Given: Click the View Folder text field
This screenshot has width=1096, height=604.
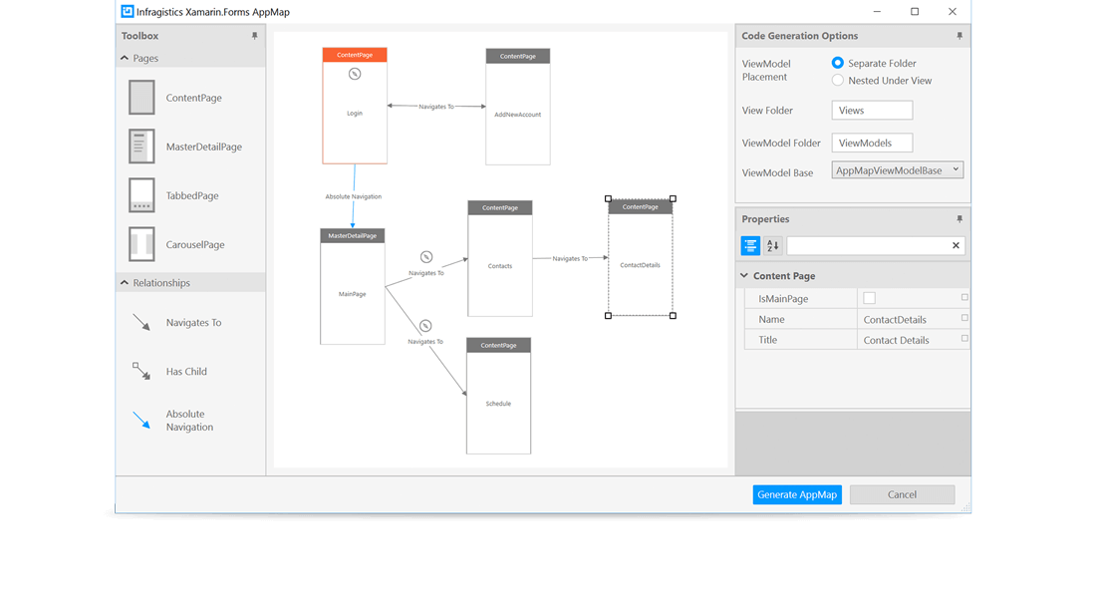Looking at the screenshot, I should (872, 111).
